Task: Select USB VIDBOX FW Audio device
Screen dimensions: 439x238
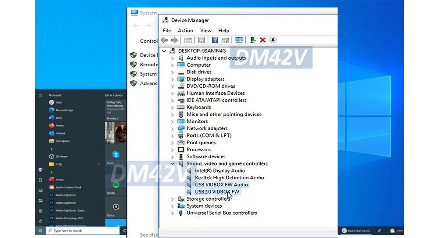Action: 221,185
